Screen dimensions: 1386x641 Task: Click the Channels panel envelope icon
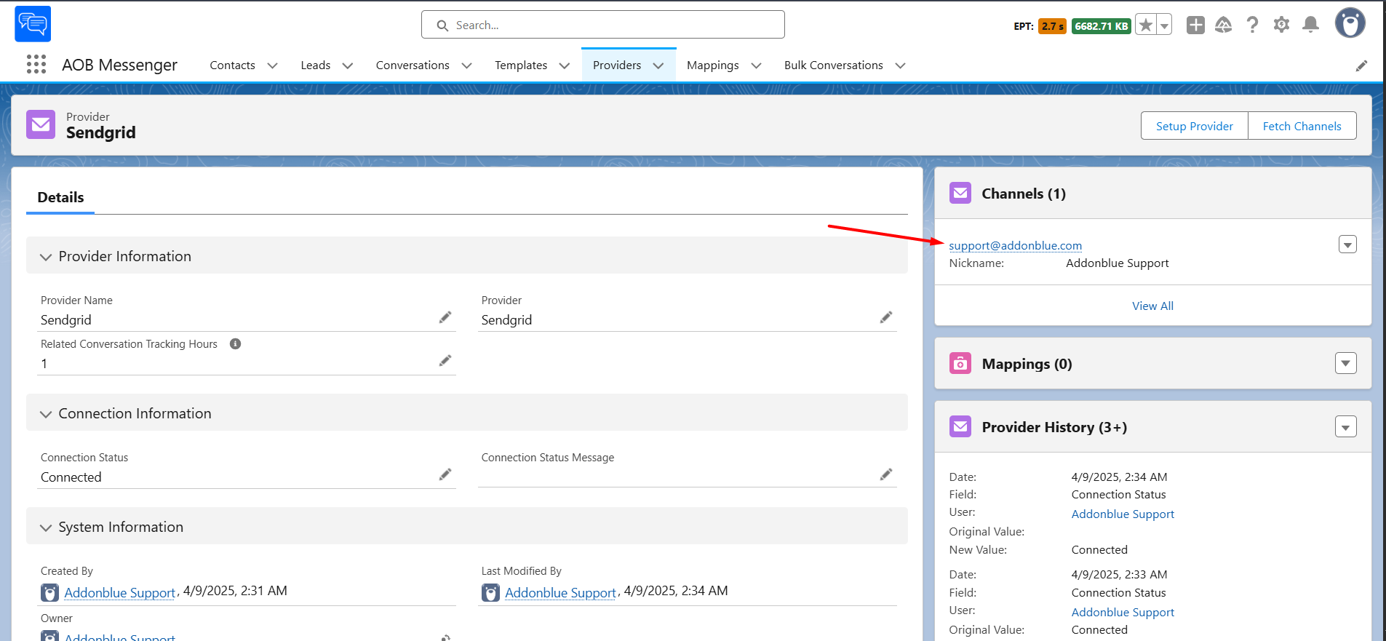[x=960, y=193]
